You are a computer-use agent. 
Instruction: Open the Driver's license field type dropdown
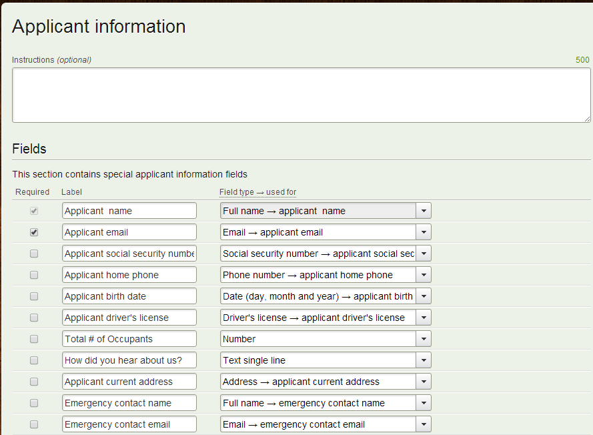[x=326, y=318]
